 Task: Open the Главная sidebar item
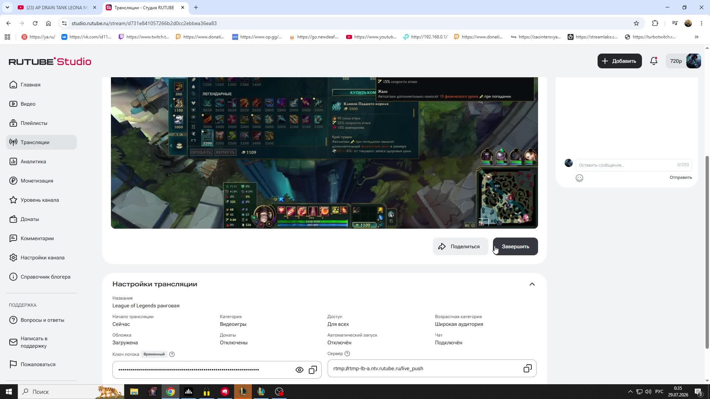(x=41, y=85)
